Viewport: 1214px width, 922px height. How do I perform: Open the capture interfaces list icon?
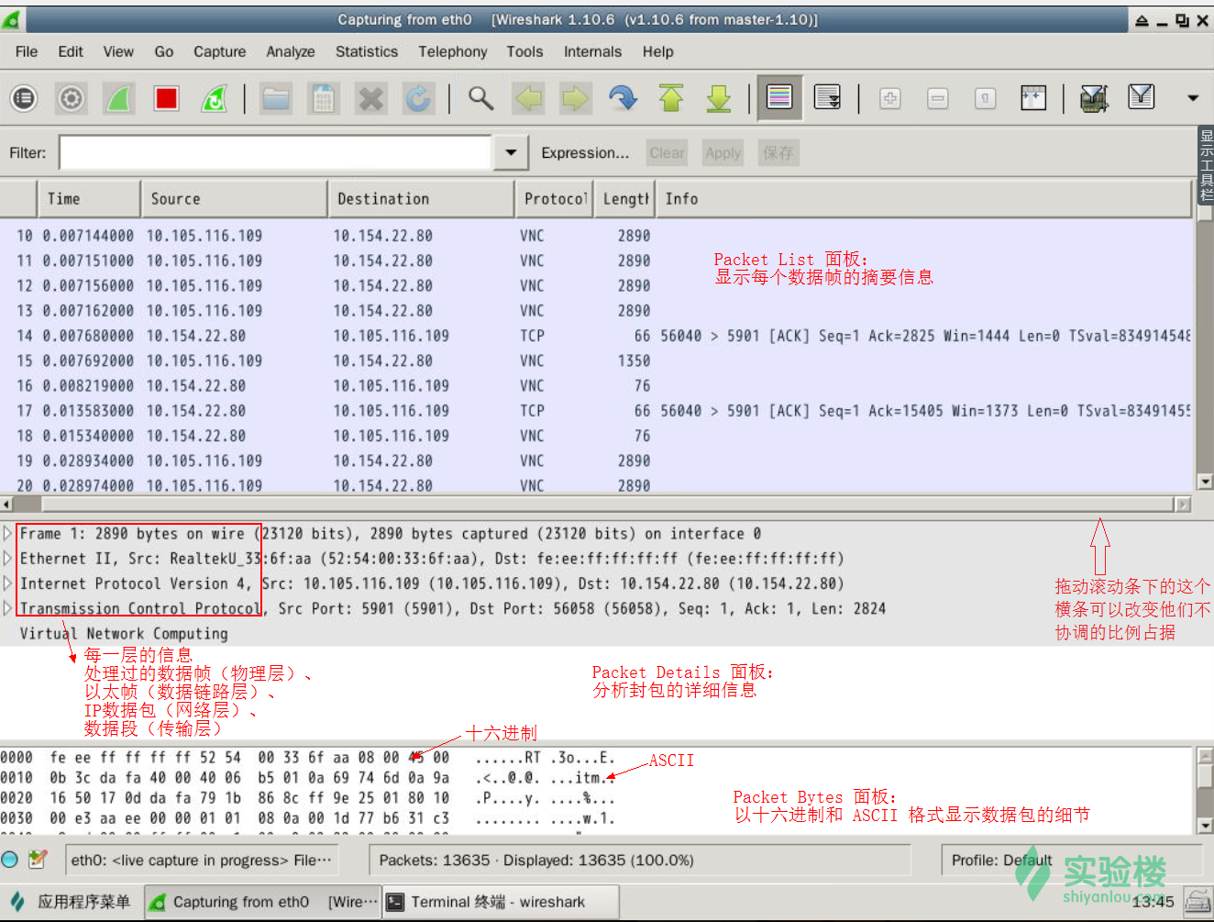(24, 98)
